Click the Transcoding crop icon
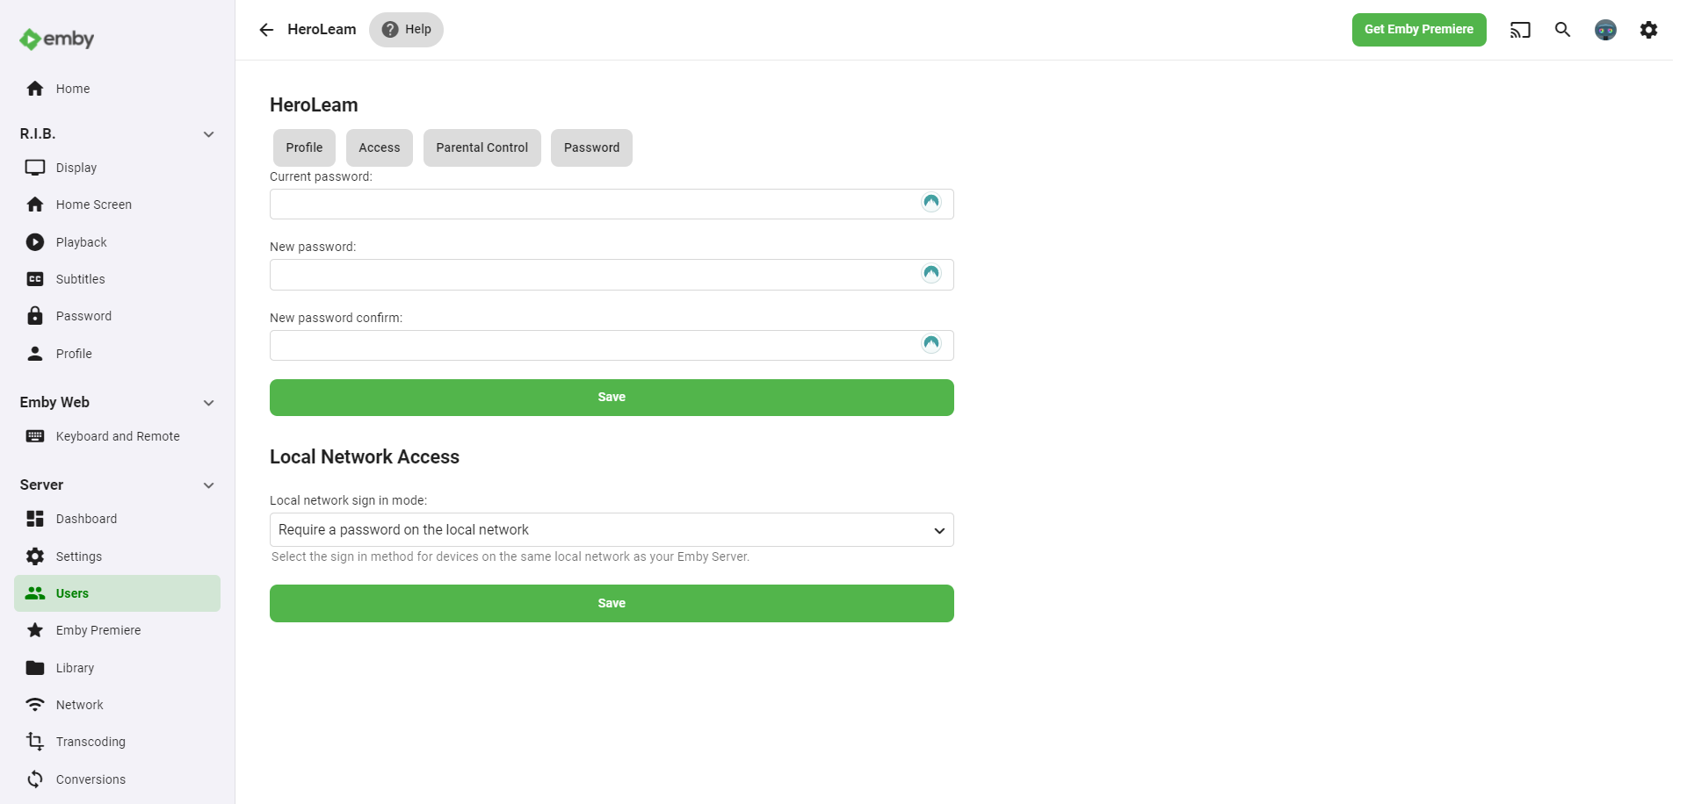 point(35,742)
